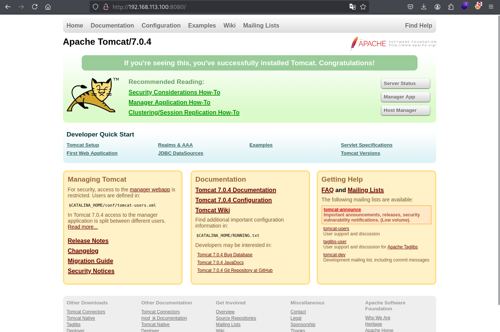500x332 pixels.
Task: Open Tomcat 7.0.4 Bug Database link
Action: [x=225, y=255]
